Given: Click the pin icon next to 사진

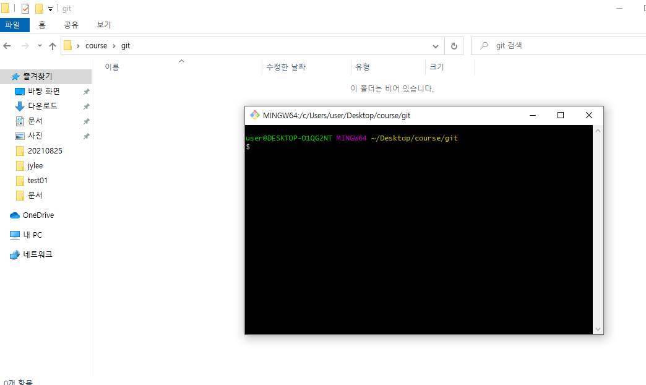Looking at the screenshot, I should pyautogui.click(x=86, y=136).
